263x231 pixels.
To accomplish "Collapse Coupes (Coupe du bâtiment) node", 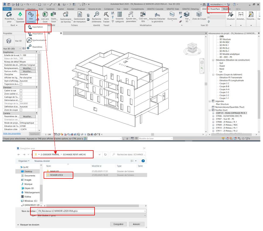I will click(213, 75).
